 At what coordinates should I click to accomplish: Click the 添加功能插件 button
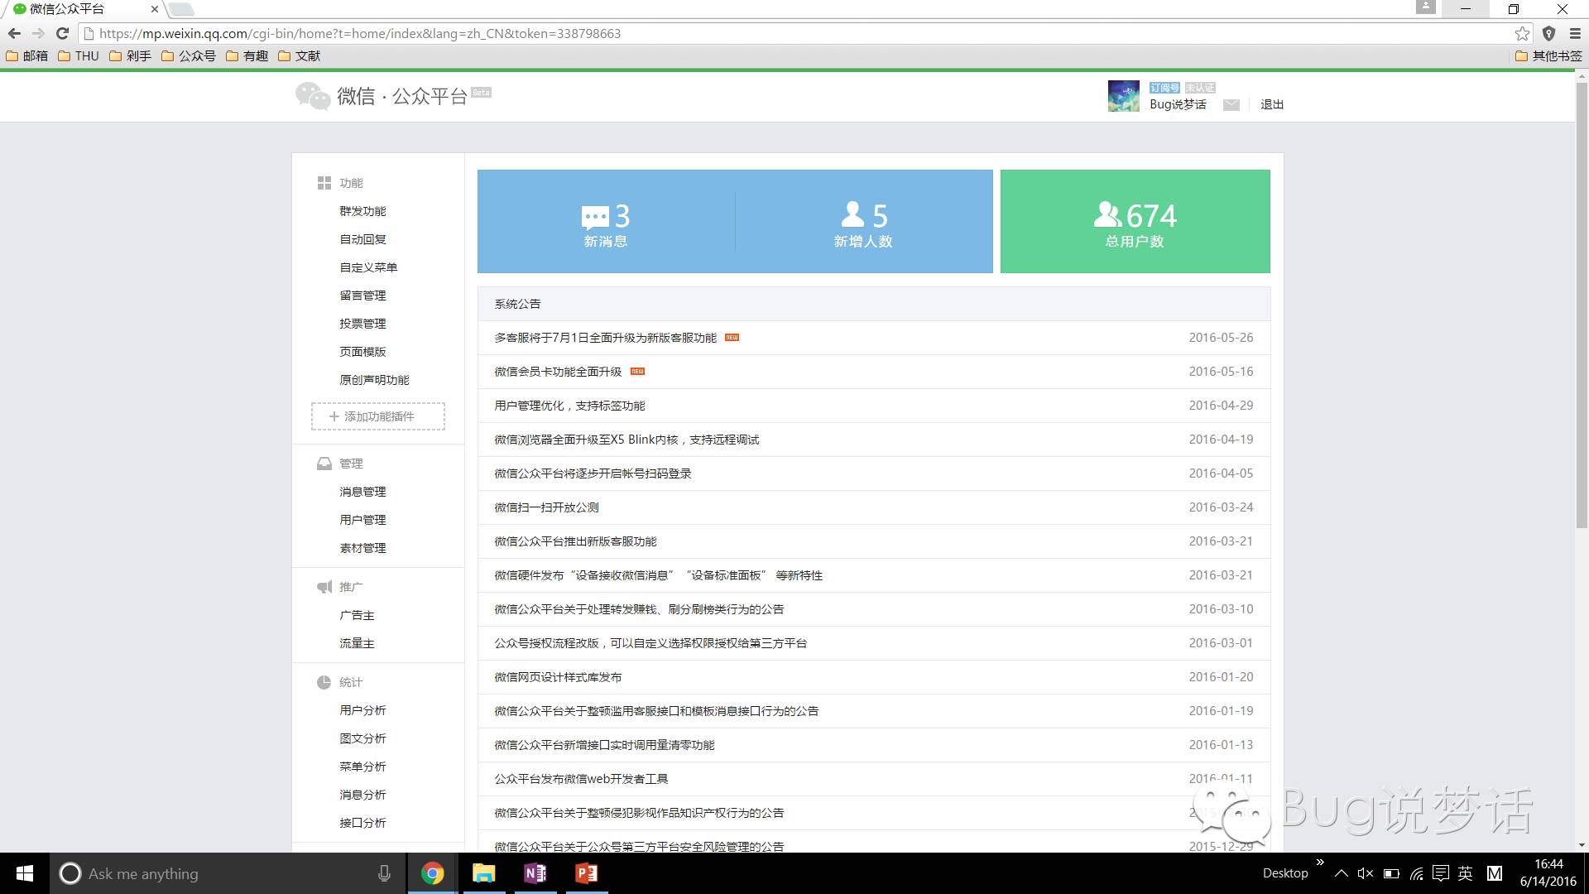click(x=377, y=416)
